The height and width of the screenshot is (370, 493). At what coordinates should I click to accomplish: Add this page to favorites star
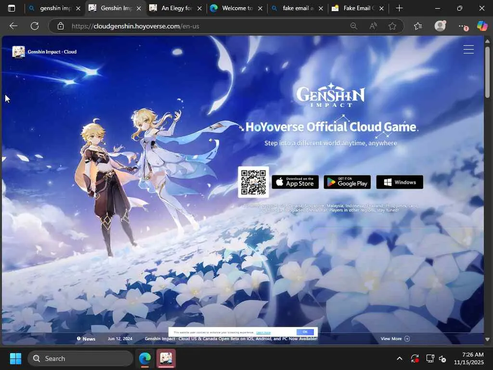point(392,26)
